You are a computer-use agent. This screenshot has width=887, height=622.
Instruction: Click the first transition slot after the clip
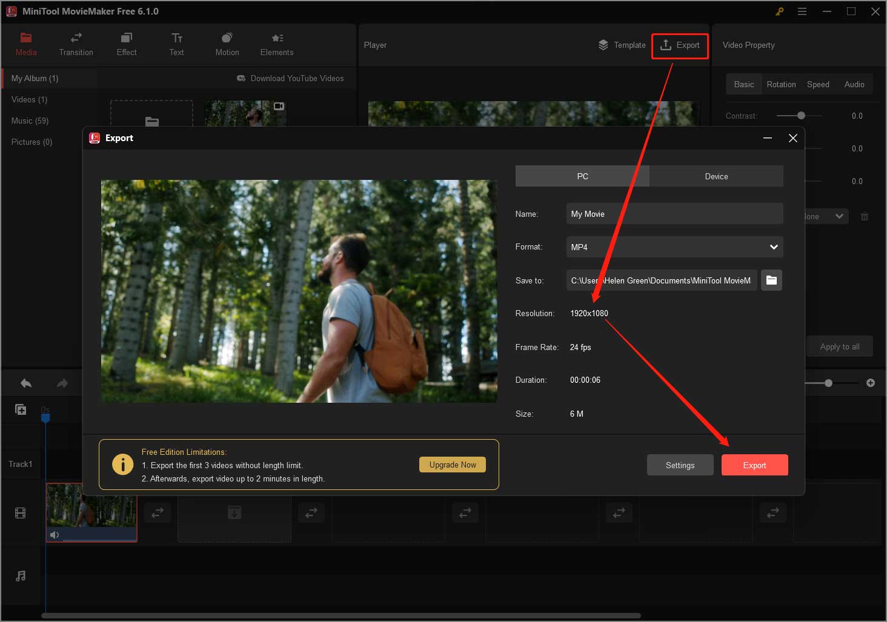pos(158,512)
